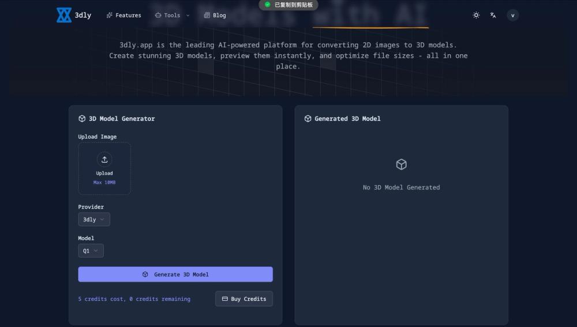
Task: Click the 'No 3D Model Generated' text
Action: coord(401,187)
